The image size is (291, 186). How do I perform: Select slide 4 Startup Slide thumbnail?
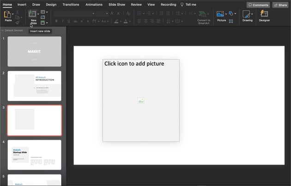click(34, 155)
